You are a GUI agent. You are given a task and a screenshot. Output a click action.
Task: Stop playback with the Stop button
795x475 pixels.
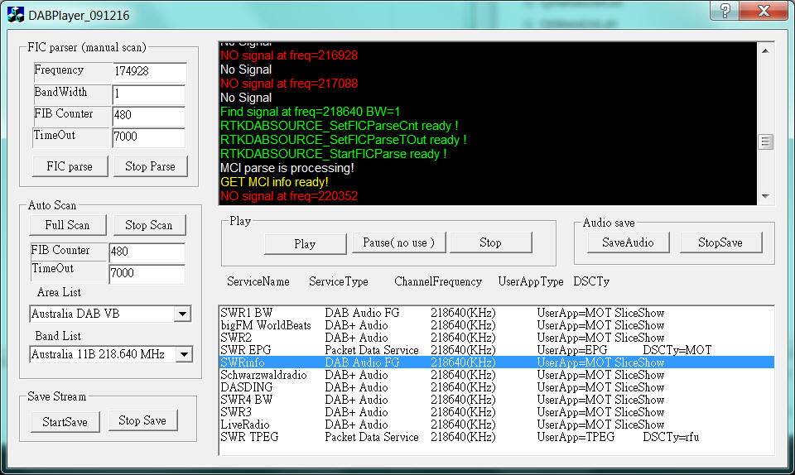coord(490,243)
